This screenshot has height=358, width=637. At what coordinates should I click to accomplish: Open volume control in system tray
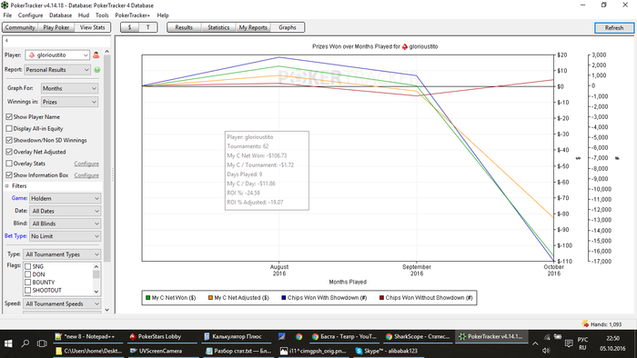coord(546,351)
